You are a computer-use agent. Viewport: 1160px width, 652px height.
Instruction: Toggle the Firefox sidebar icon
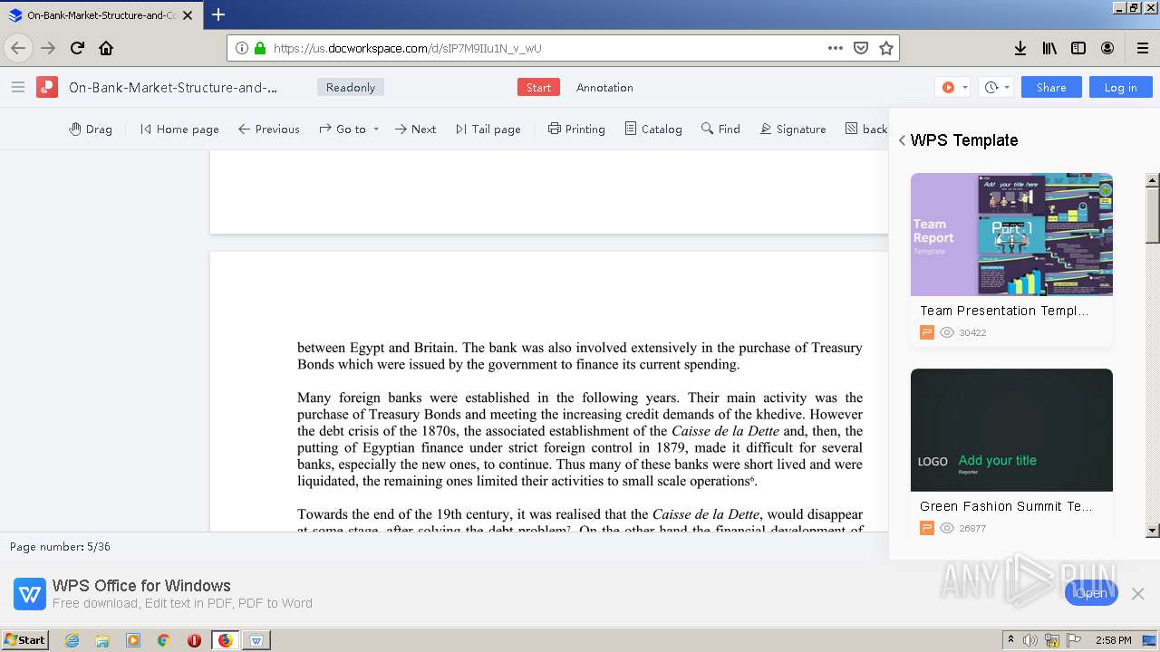1078,48
